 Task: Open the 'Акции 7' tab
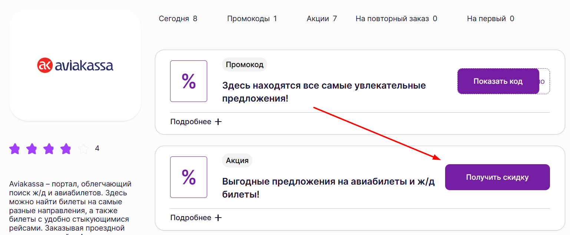point(321,18)
